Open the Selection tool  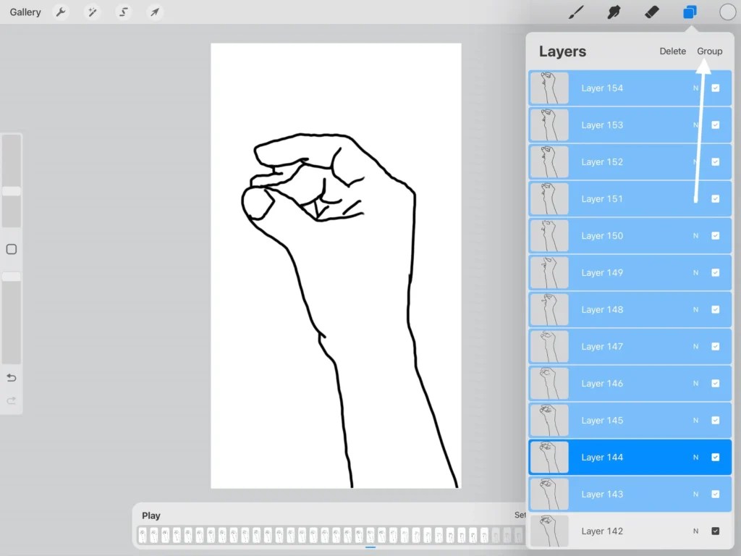click(123, 12)
